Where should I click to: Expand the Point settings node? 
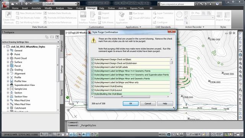point(8,54)
